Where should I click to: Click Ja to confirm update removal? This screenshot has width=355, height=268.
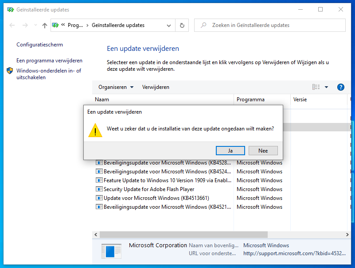[x=230, y=151]
